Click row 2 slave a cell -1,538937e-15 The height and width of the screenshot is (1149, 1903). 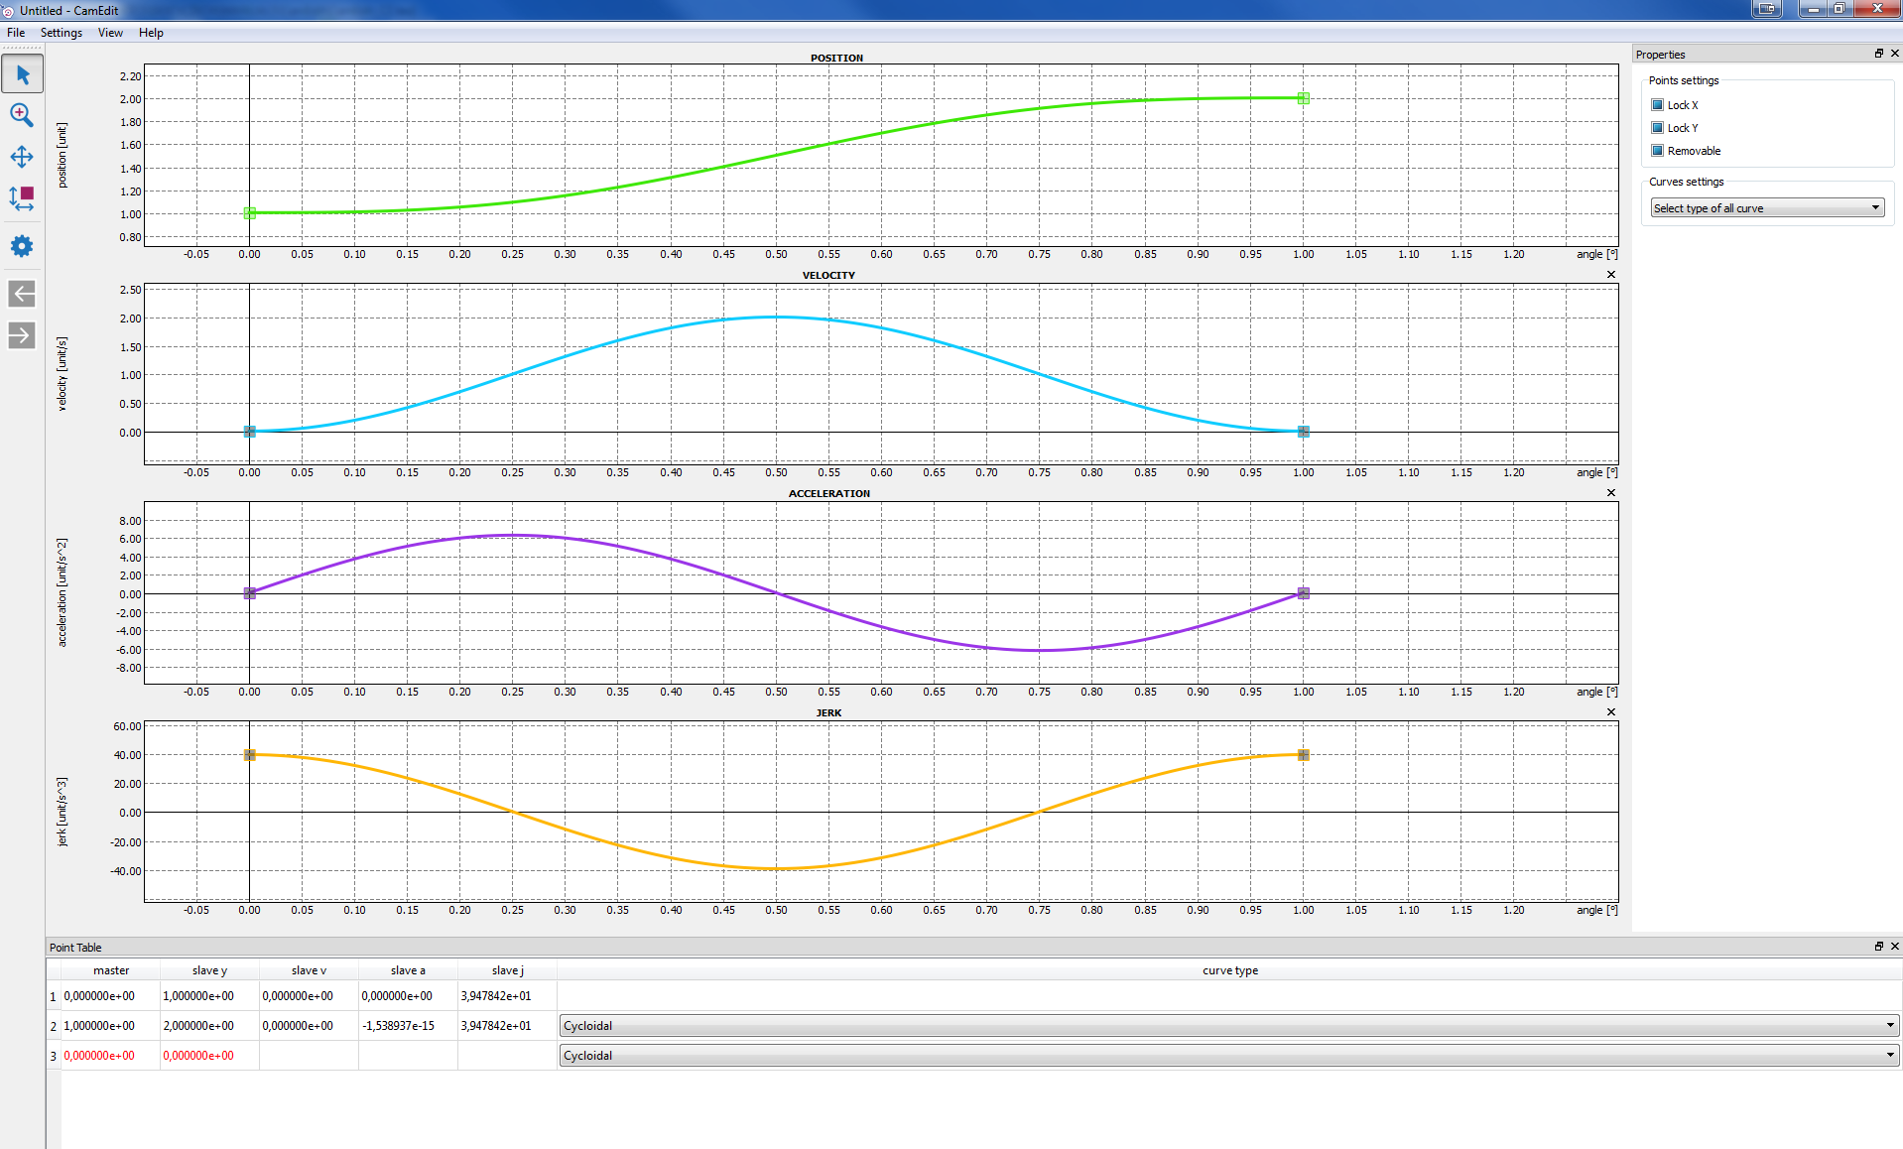[408, 1026]
